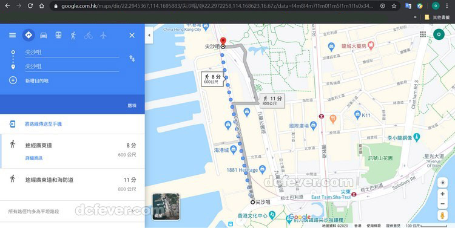Show your current location on map
The width and height of the screenshot is (455, 228).
point(442,183)
